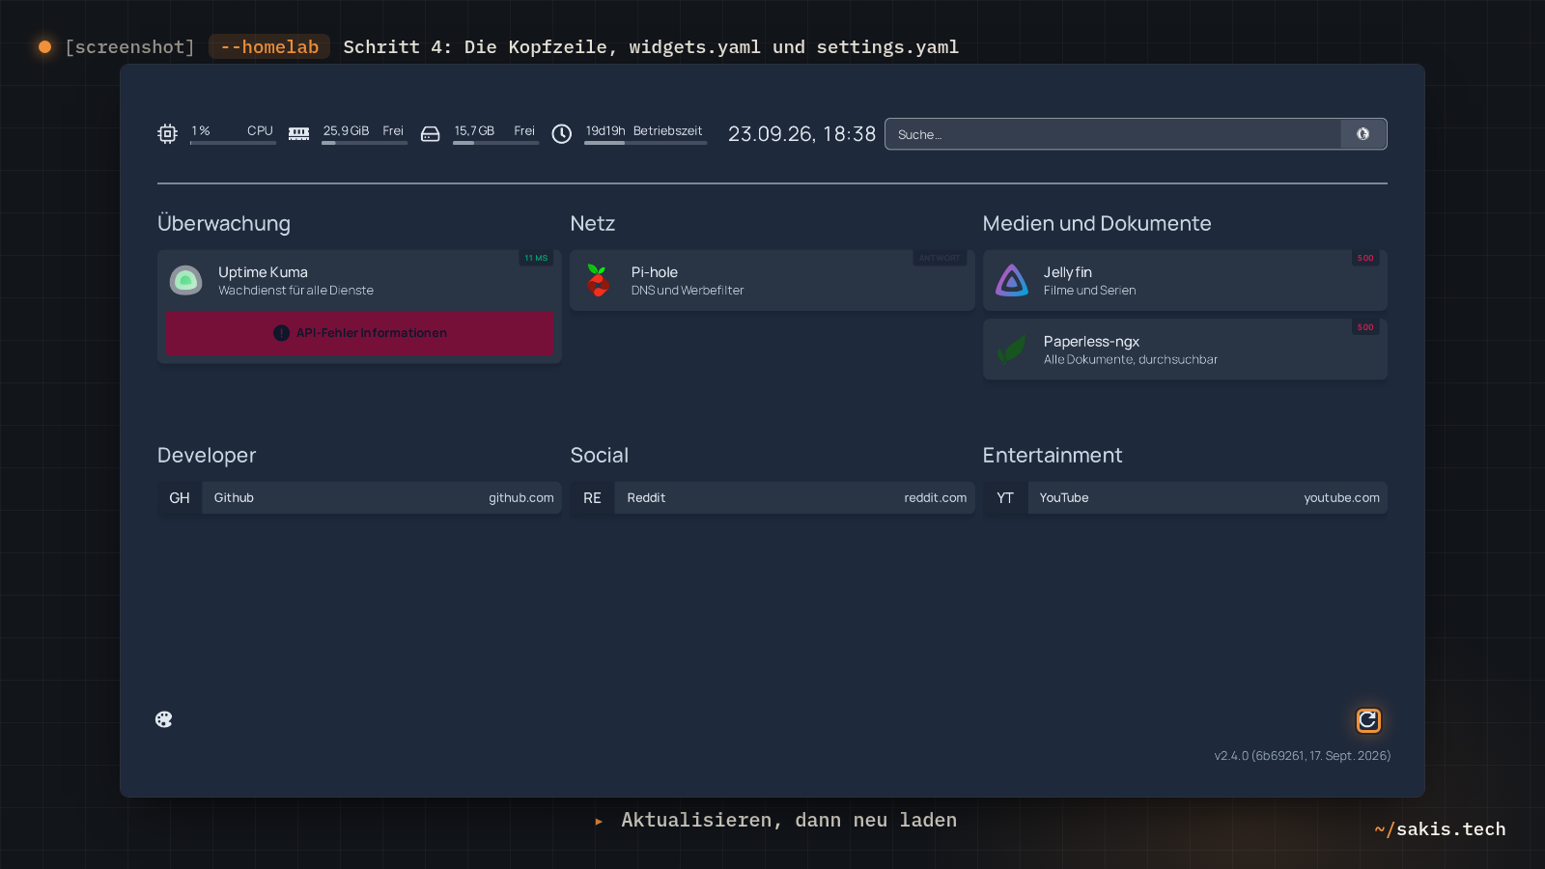The height and width of the screenshot is (869, 1545).
Task: Click the Betriebszeit uptime bar
Action: [645, 143]
